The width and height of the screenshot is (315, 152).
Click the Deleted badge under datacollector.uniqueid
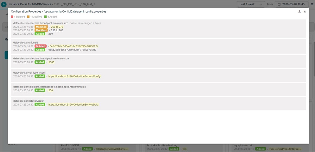pos(41,46)
